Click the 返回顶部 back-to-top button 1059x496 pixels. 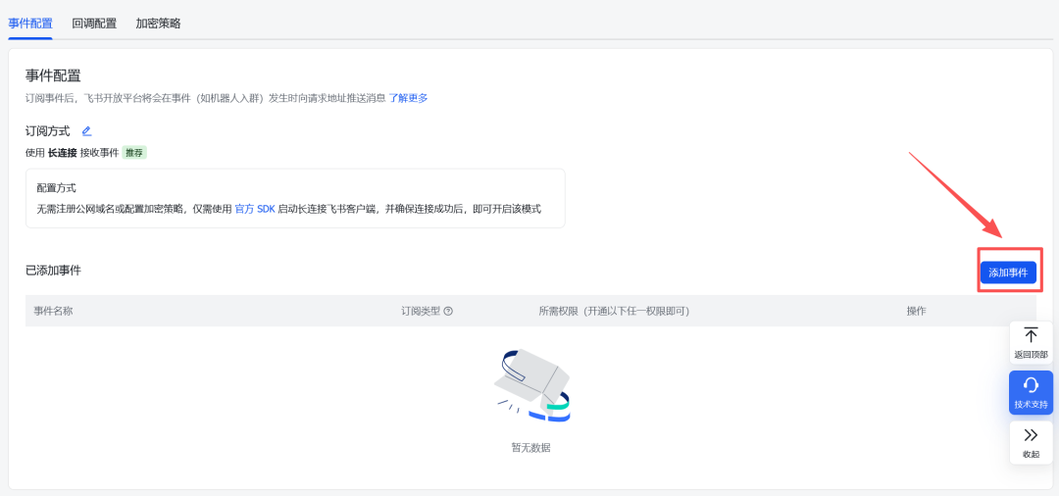(1031, 343)
